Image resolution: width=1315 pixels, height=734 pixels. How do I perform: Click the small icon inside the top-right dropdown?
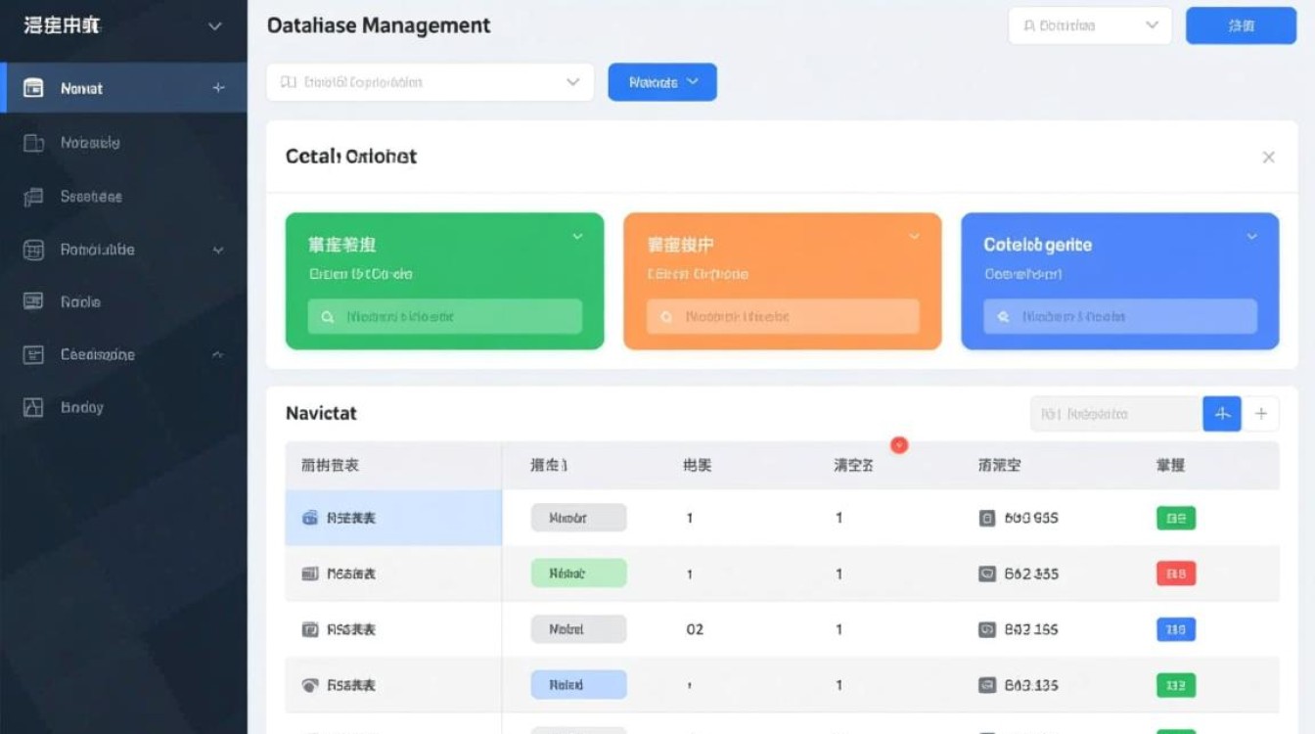pos(1029,26)
